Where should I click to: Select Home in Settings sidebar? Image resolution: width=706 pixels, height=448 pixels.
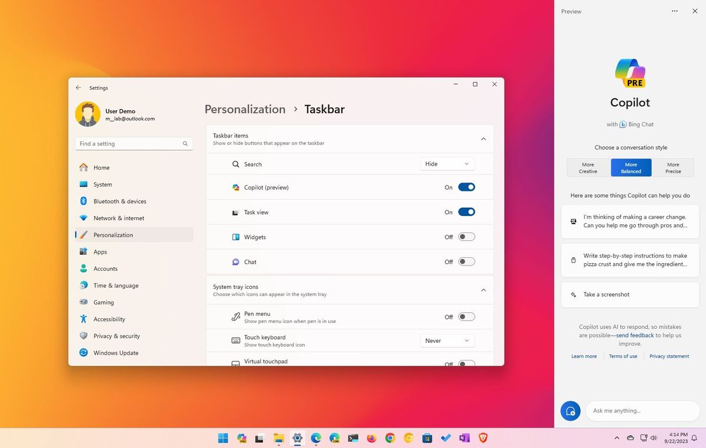pyautogui.click(x=134, y=167)
